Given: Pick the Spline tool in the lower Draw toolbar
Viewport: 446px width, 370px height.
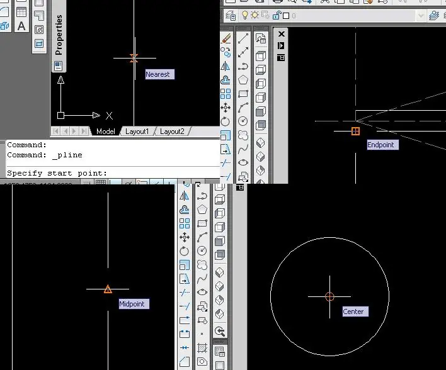Looking at the screenshot, I should pyautogui.click(x=202, y=279).
